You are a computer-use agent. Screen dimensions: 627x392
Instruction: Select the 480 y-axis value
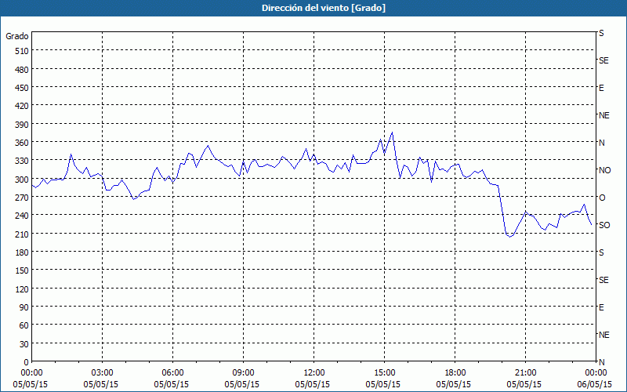pyautogui.click(x=22, y=70)
